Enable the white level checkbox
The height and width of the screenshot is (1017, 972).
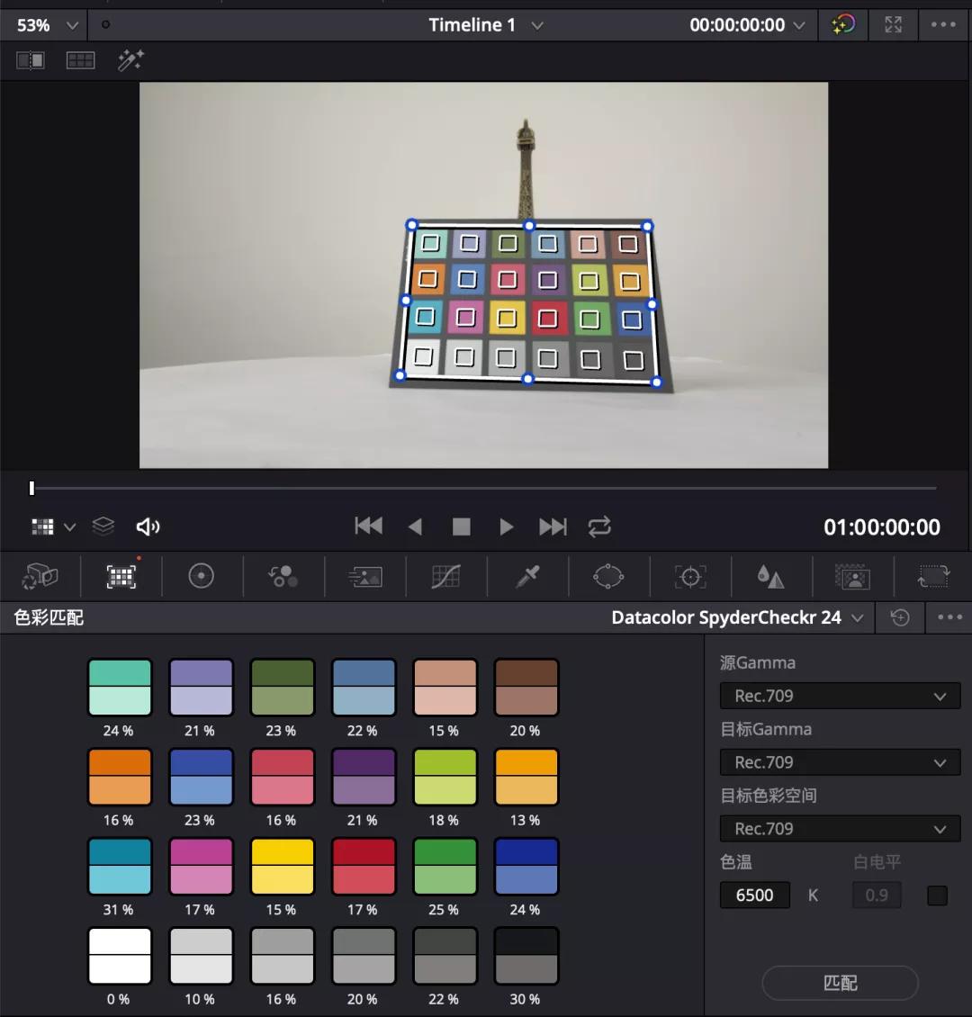point(937,895)
